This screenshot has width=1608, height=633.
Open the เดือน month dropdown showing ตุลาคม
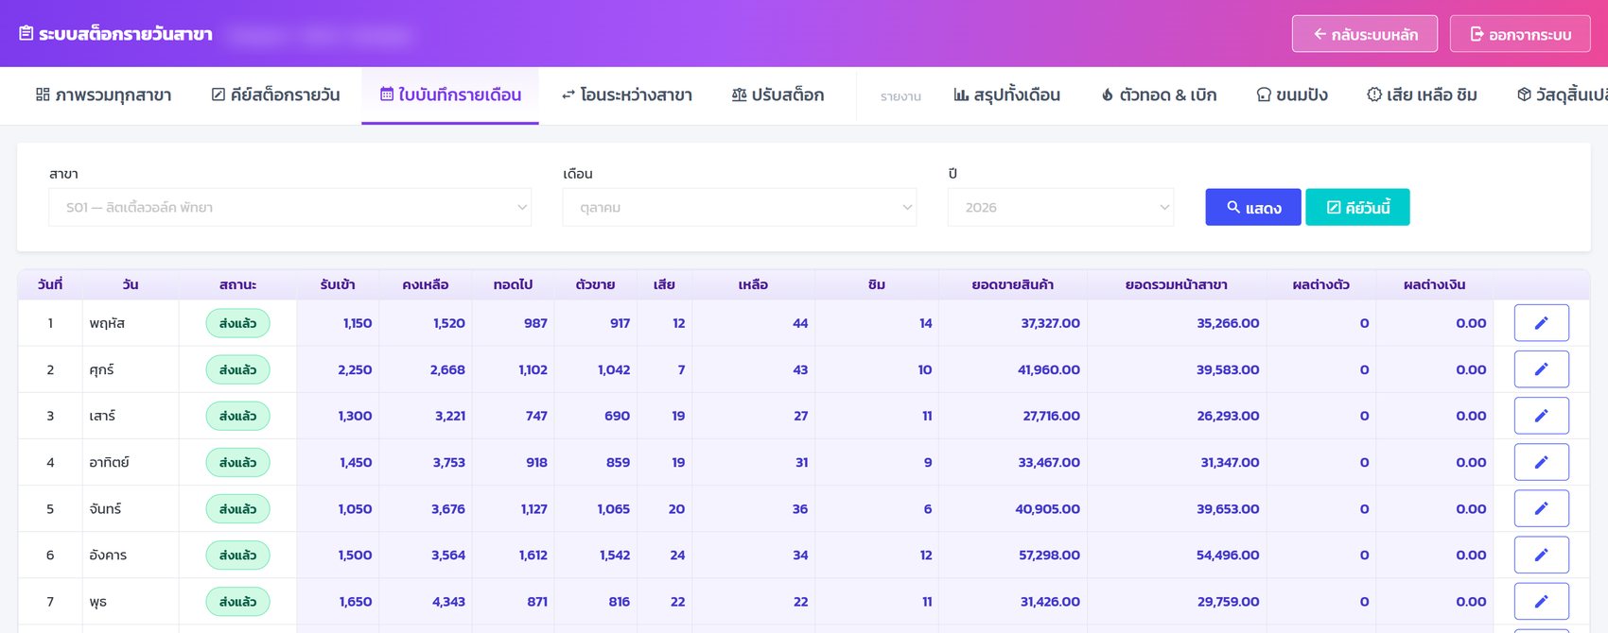point(740,208)
